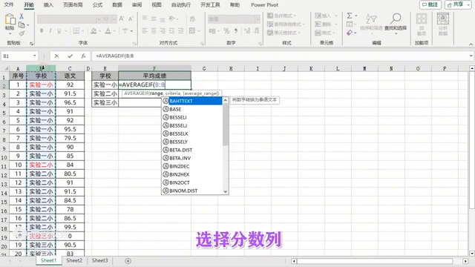Switch to the Page Layout tab

(x=73, y=5)
